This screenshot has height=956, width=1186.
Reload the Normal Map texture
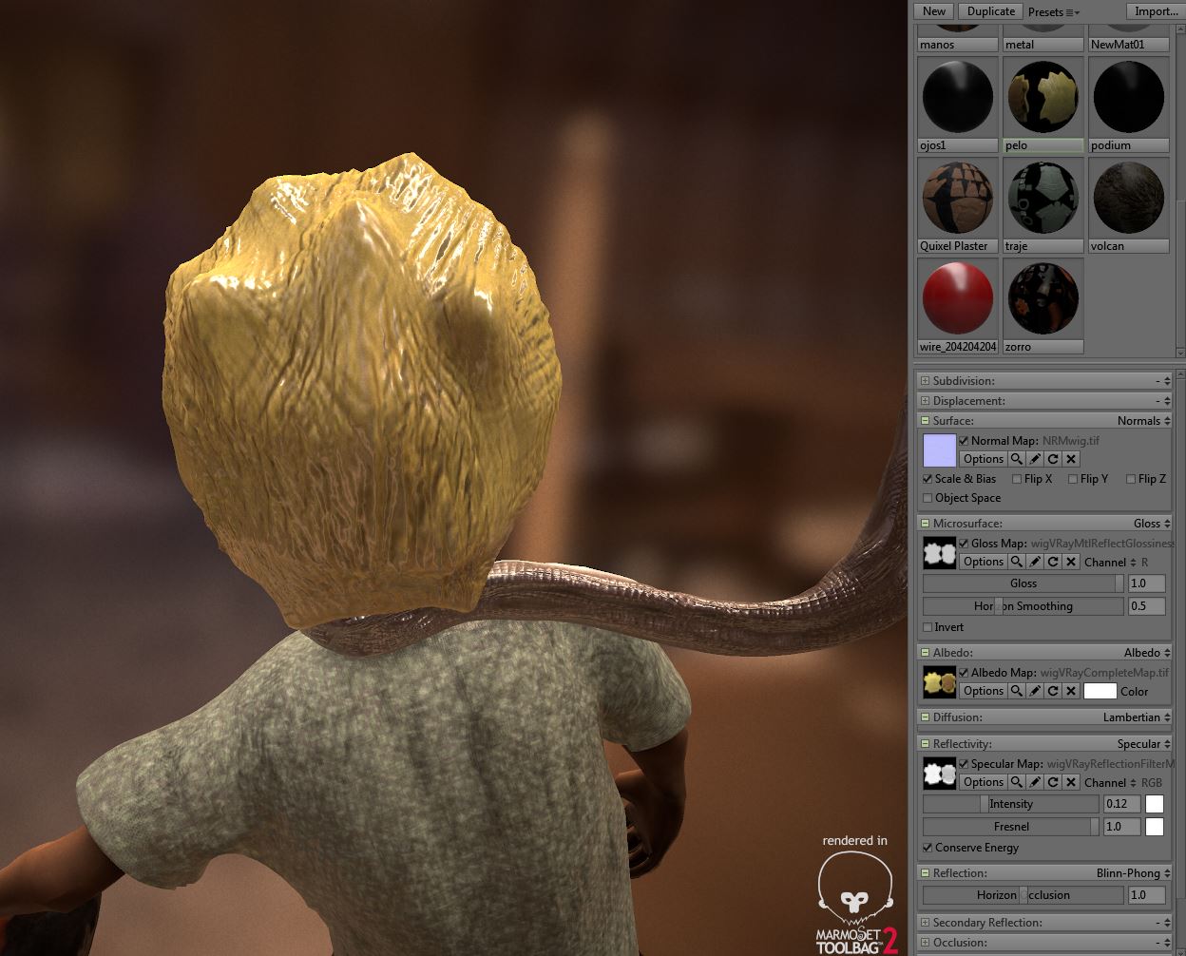tap(1053, 459)
